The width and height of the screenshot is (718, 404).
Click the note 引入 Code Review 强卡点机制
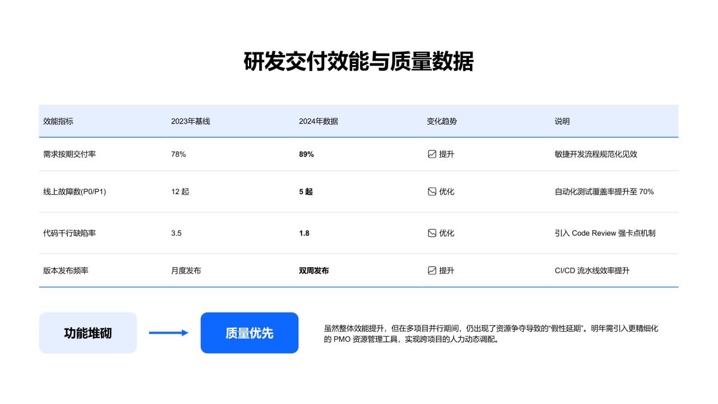[x=605, y=233]
